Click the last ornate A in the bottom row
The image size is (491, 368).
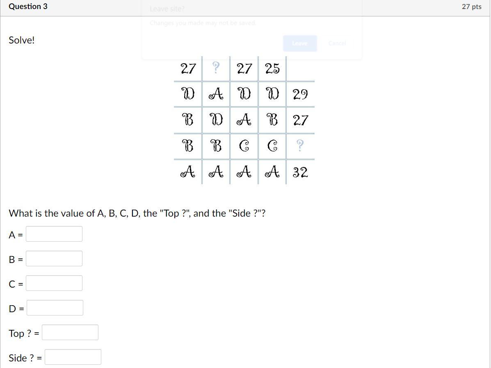272,171
